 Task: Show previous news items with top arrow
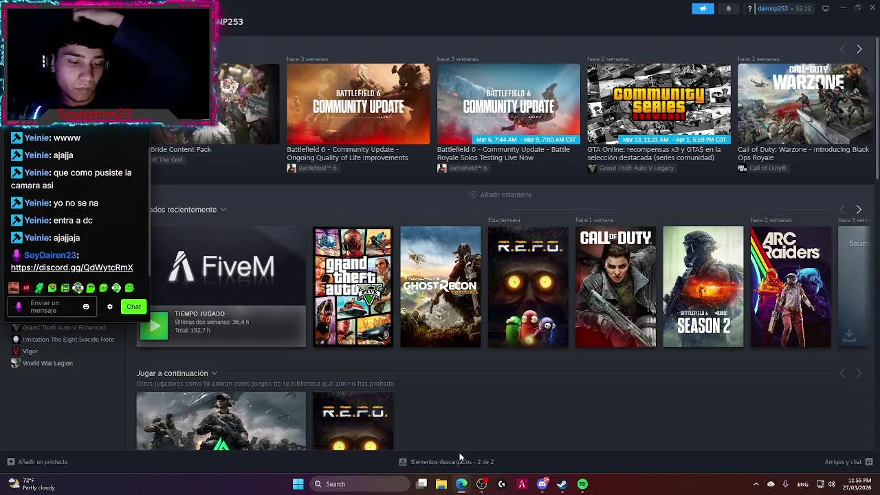pyautogui.click(x=842, y=49)
